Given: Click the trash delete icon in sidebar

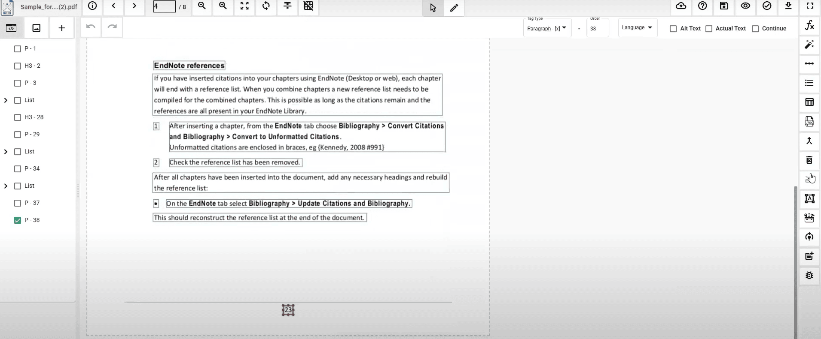Looking at the screenshot, I should [809, 160].
